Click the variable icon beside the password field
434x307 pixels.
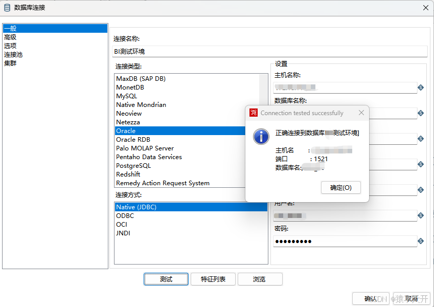click(421, 241)
